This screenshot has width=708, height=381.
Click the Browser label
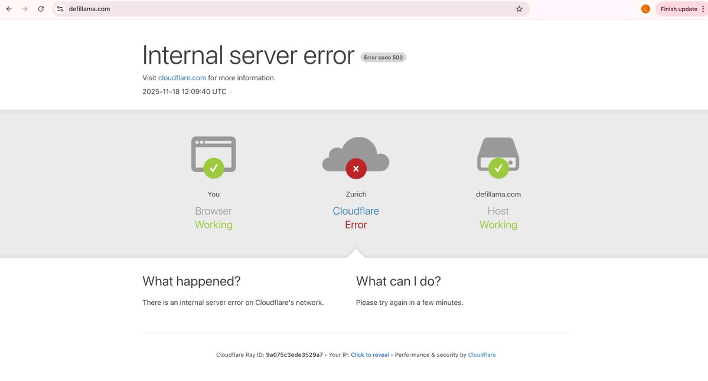[214, 211]
